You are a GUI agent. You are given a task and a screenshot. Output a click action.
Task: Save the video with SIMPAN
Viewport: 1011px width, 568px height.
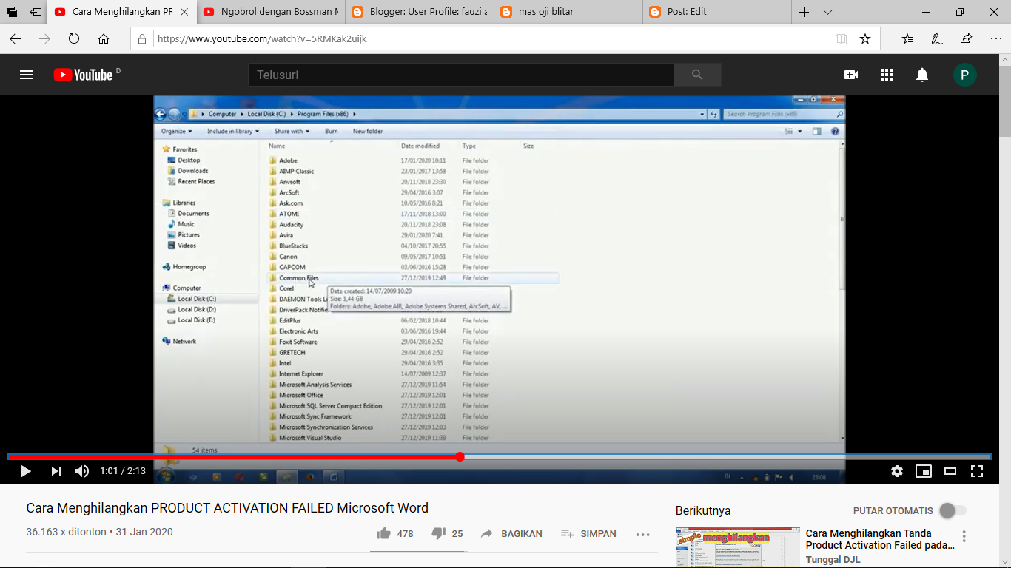coord(588,533)
